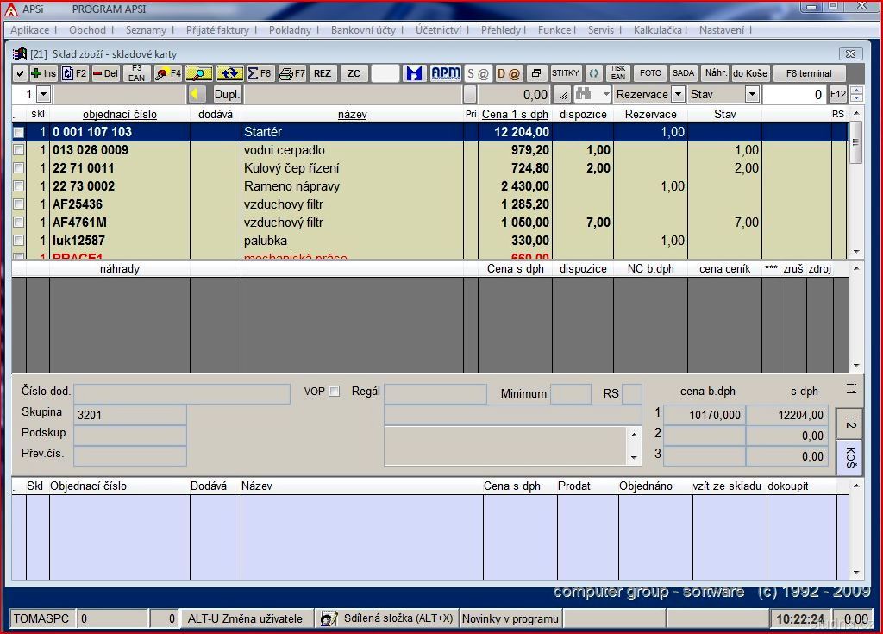Click the binoculars find icon
The image size is (883, 634).
[x=584, y=95]
